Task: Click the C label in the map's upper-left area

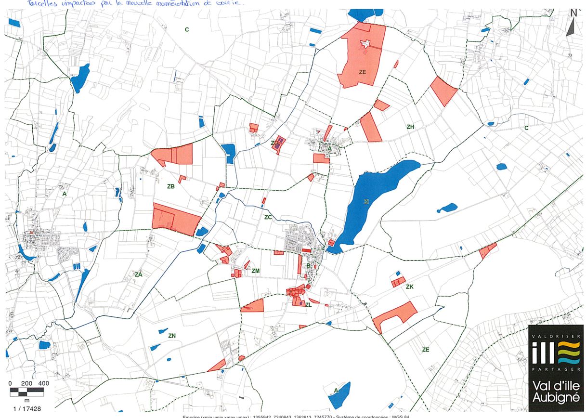Action: click(187, 30)
